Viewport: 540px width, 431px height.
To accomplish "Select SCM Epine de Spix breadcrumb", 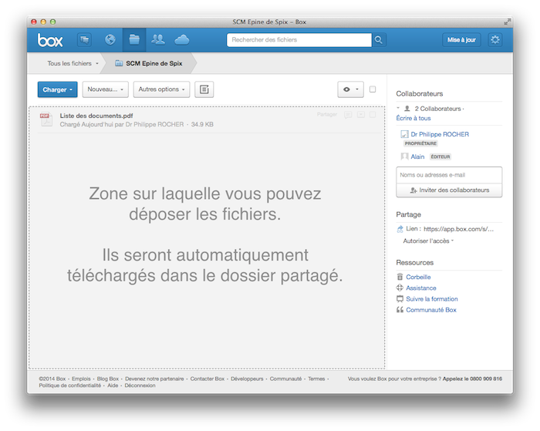I will point(152,63).
